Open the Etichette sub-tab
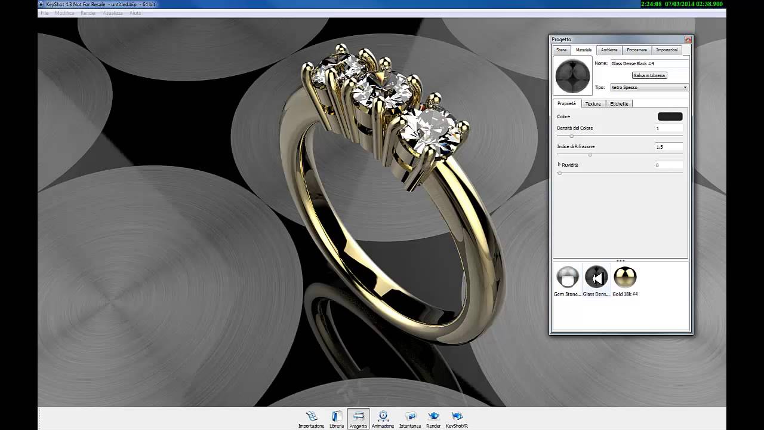This screenshot has width=764, height=430. (619, 104)
